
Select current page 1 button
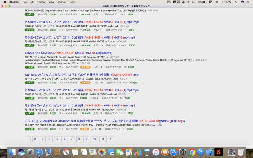(x=28, y=139)
